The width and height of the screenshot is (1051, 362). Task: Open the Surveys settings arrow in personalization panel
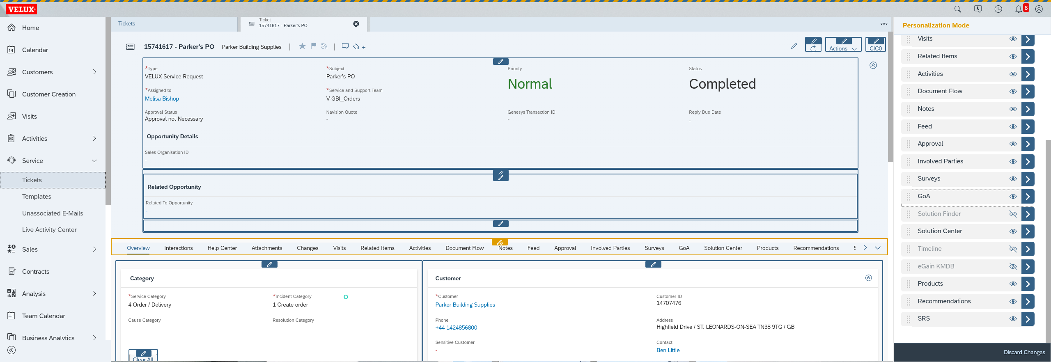(x=1028, y=179)
